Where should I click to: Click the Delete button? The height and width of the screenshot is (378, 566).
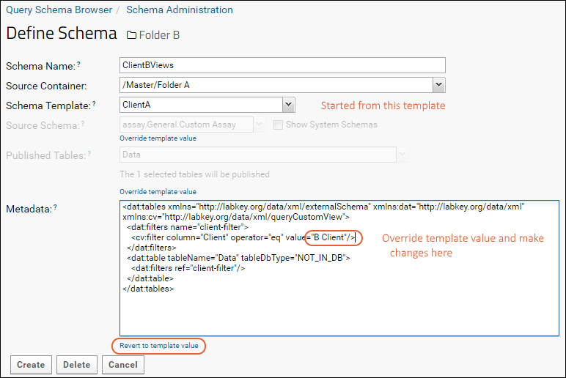click(x=76, y=365)
